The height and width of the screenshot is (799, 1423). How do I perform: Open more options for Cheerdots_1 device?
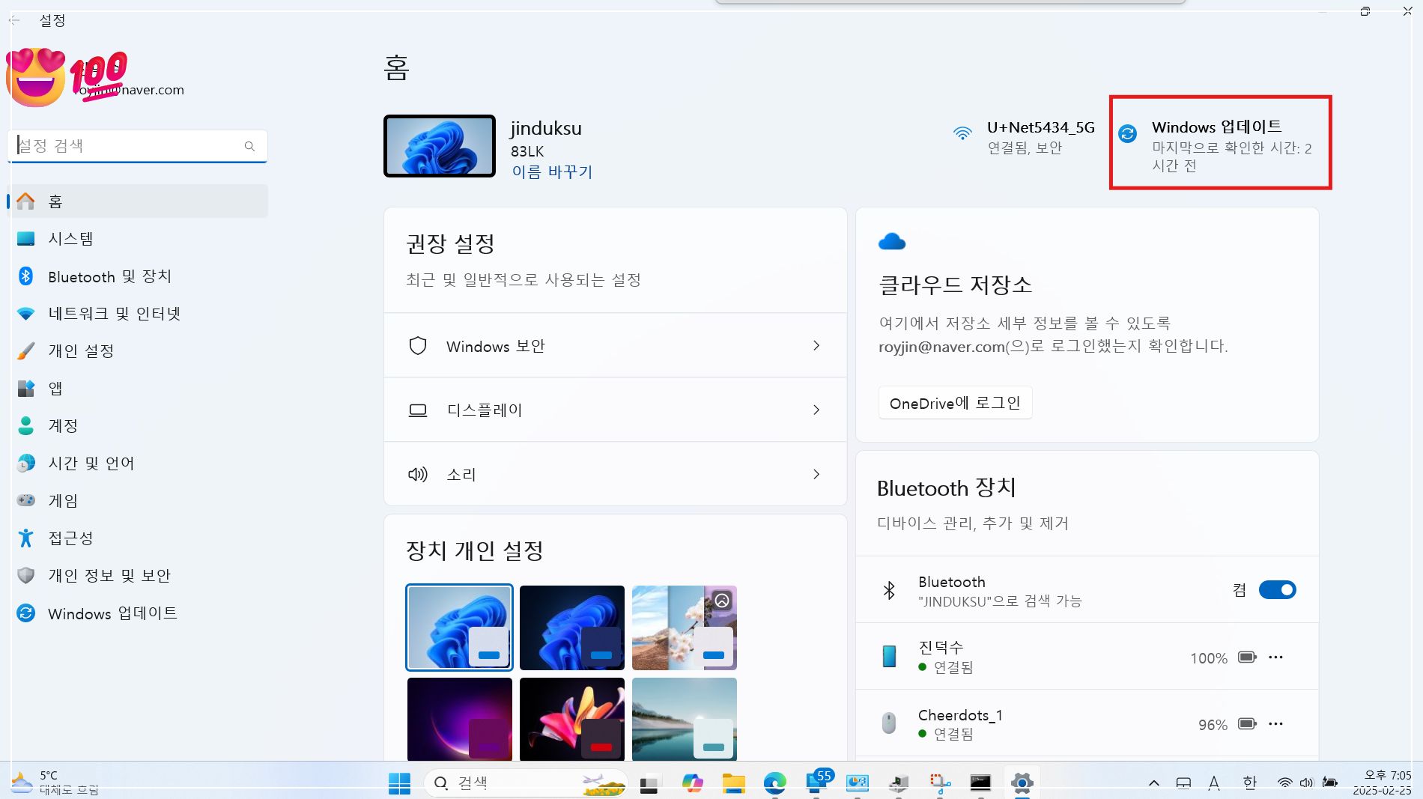[1275, 724]
